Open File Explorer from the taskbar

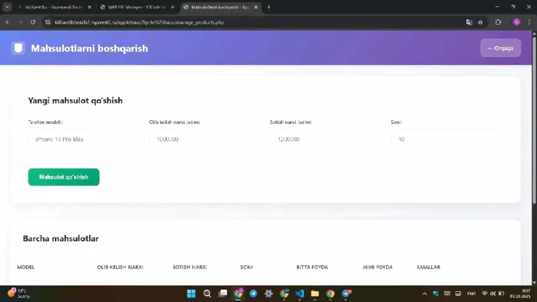(315, 294)
